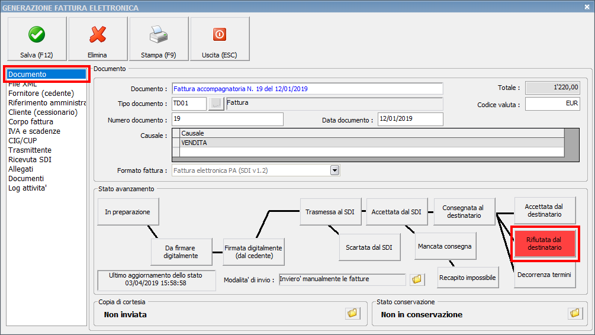
Task: Set status to Trasmessa al SDI
Action: [x=330, y=212]
